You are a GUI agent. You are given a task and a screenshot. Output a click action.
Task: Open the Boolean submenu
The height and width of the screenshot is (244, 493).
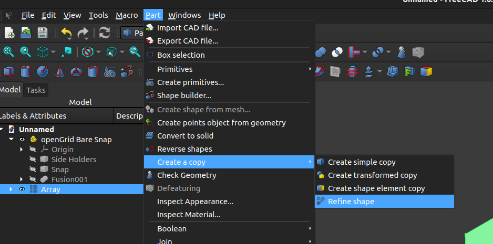click(172, 229)
